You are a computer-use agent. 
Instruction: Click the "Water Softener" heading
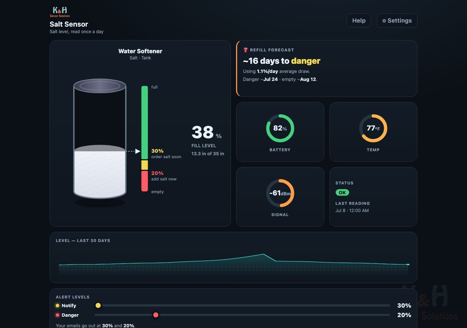tap(140, 51)
